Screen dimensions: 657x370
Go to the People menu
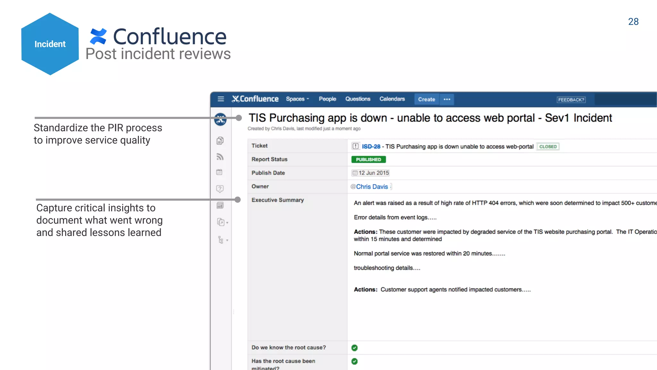click(x=327, y=99)
